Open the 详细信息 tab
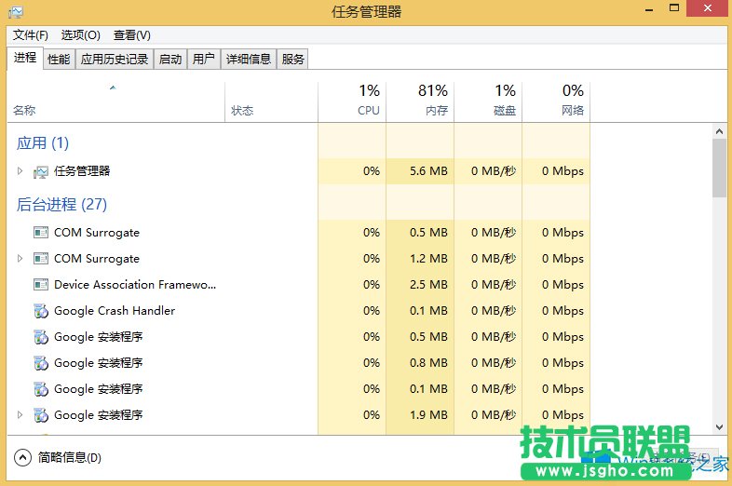This screenshot has width=732, height=486. tap(249, 59)
